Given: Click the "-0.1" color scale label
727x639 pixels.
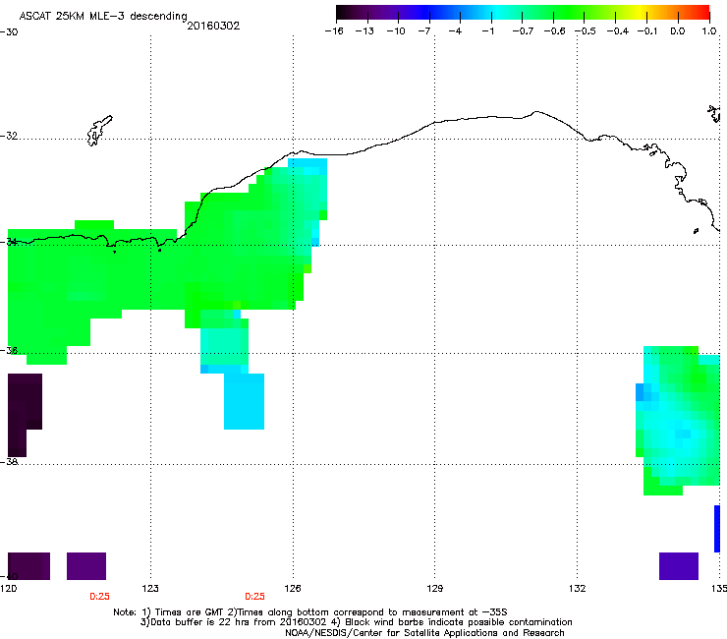Looking at the screenshot, I should [647, 31].
